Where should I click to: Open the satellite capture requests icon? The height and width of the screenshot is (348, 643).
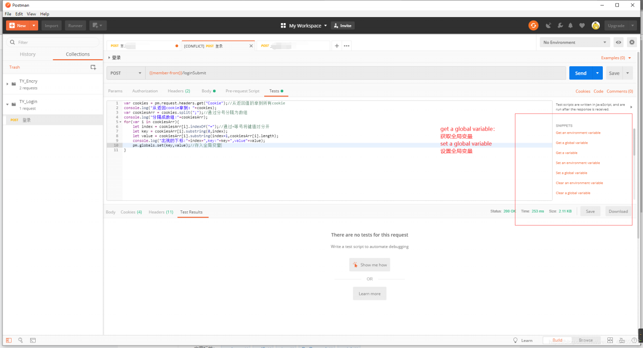[x=548, y=26]
